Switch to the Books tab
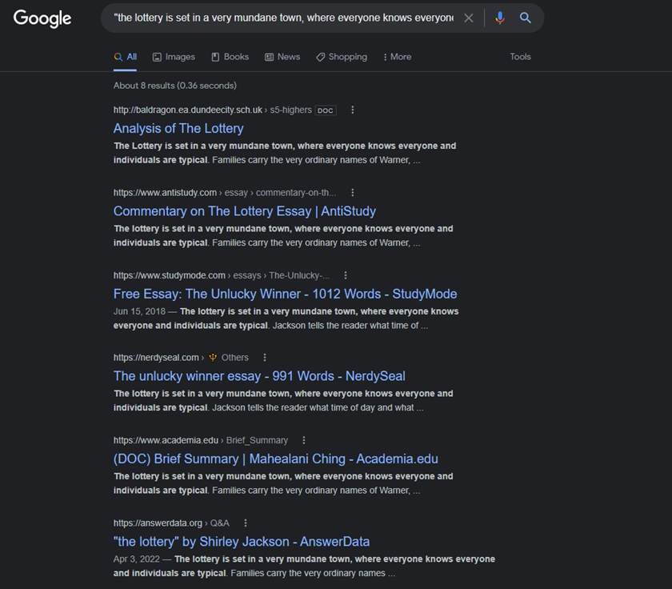 (230, 57)
